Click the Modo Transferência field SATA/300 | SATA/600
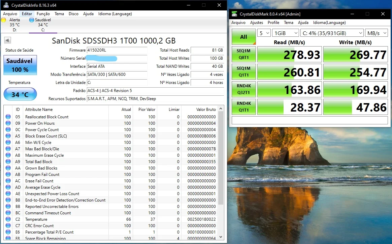The width and height of the screenshot is (392, 244). (x=117, y=74)
